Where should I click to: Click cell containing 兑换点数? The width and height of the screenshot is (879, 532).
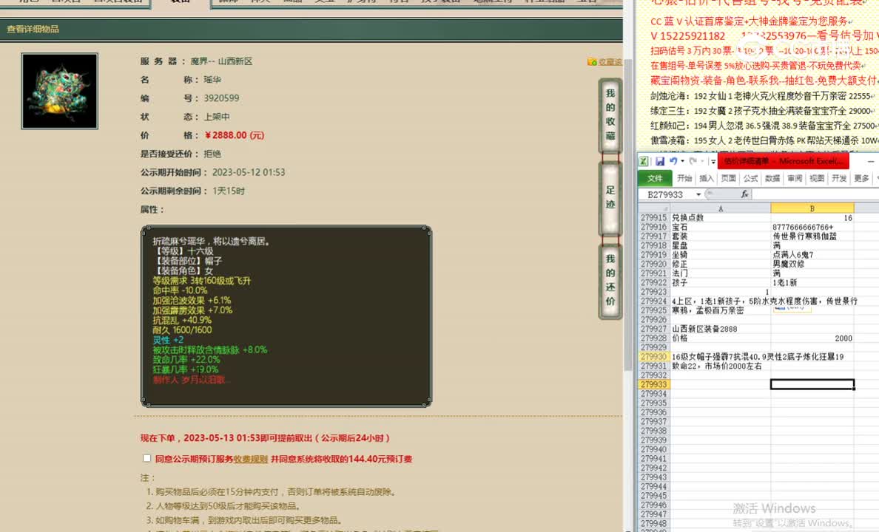point(721,218)
